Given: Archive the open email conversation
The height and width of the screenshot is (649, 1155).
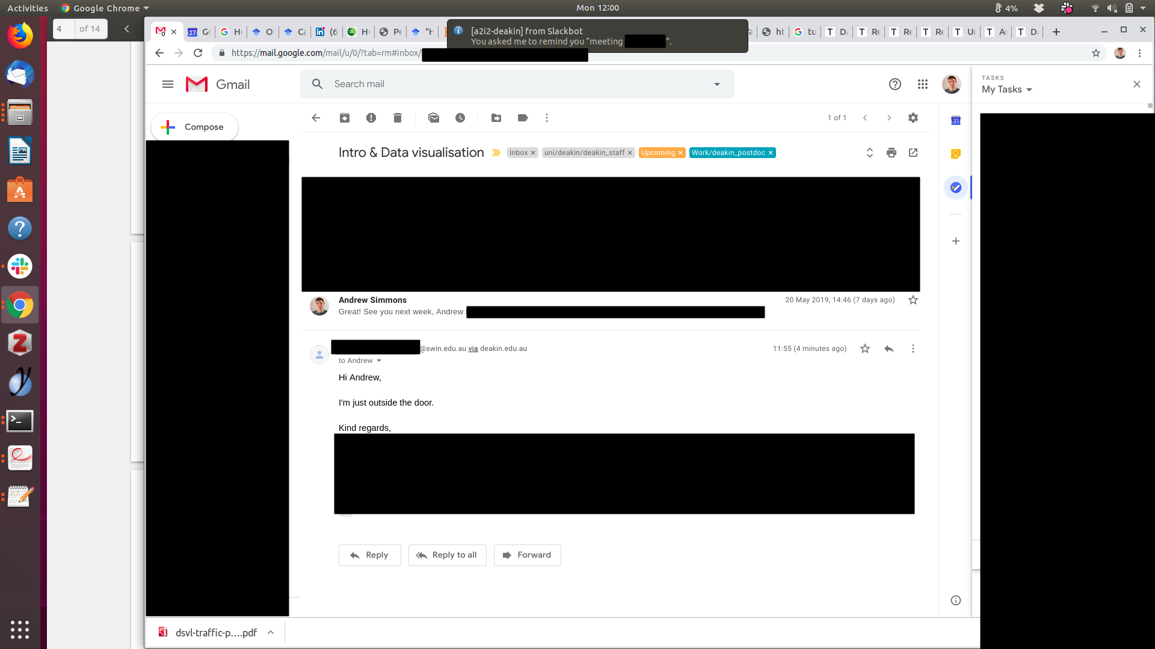Looking at the screenshot, I should click(345, 118).
